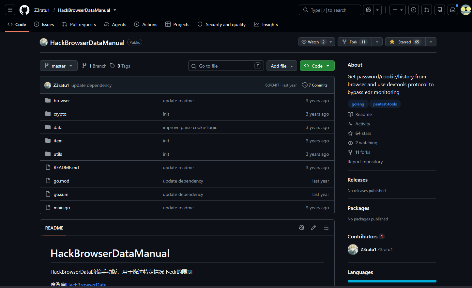This screenshot has height=288, width=472.
Task: Open the Agents tab
Action: click(x=115, y=24)
